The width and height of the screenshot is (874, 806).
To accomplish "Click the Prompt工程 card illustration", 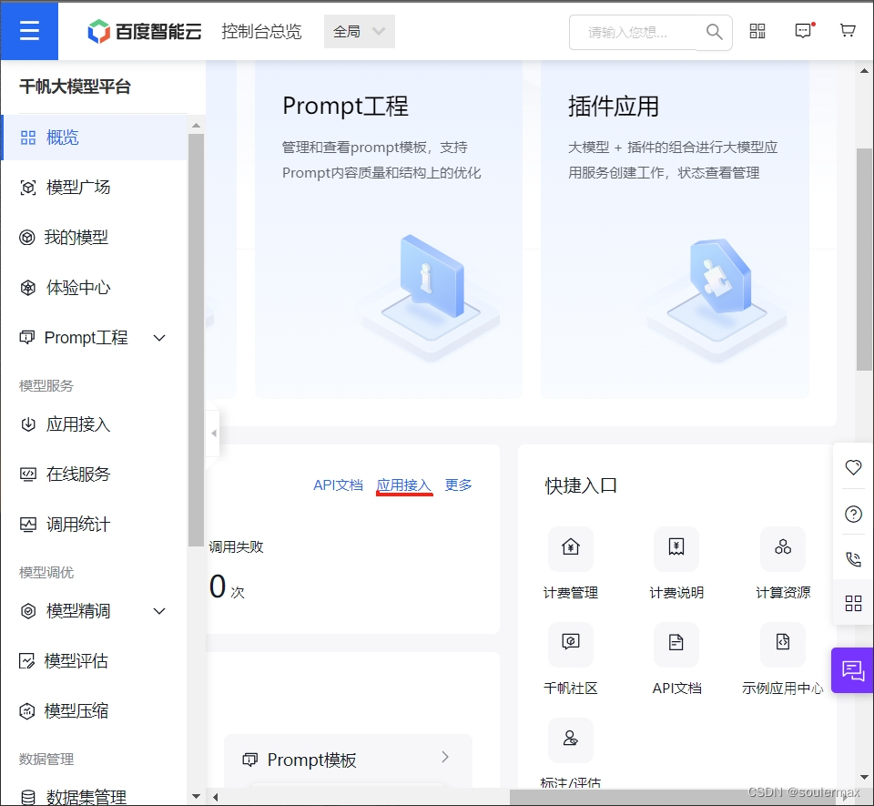I will pos(430,297).
